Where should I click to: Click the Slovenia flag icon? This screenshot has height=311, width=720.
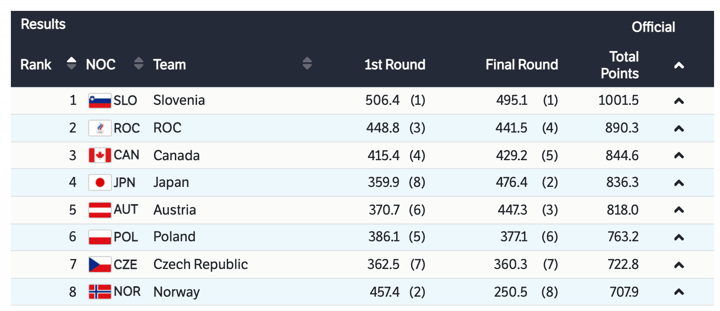[100, 101]
